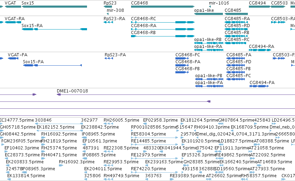Open EST GH08442.5prime label
Screen dimensions: 295x181
pos(18,134)
